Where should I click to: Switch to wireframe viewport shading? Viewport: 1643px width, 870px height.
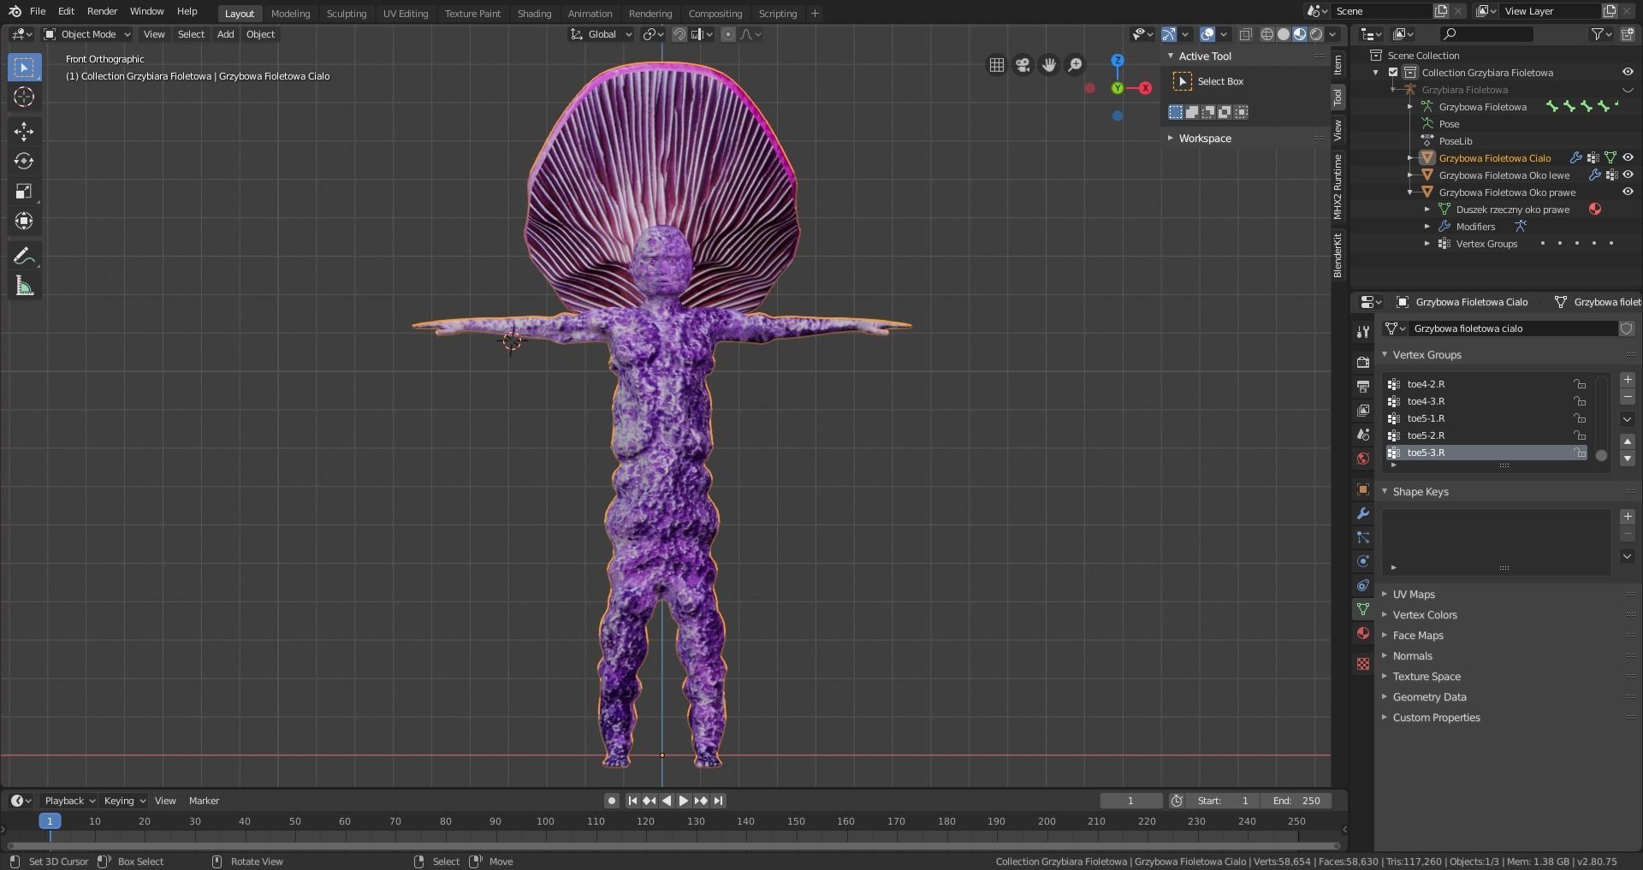(x=1267, y=34)
